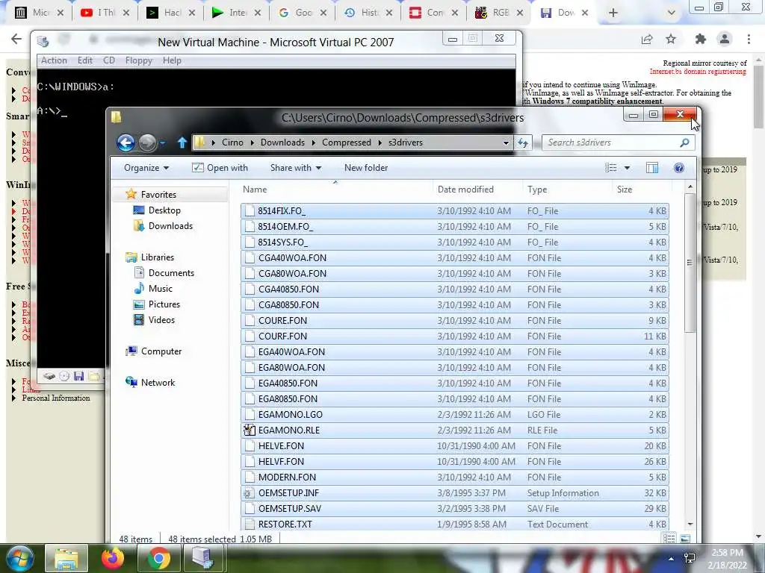
Task: Open Chrome's three-dot menu
Action: [749, 39]
